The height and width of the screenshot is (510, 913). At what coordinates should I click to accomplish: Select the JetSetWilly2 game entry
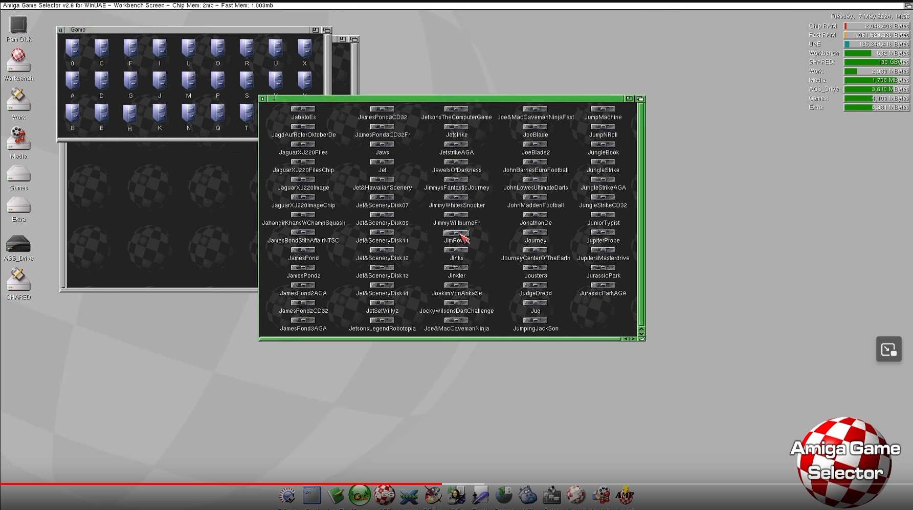tap(382, 307)
